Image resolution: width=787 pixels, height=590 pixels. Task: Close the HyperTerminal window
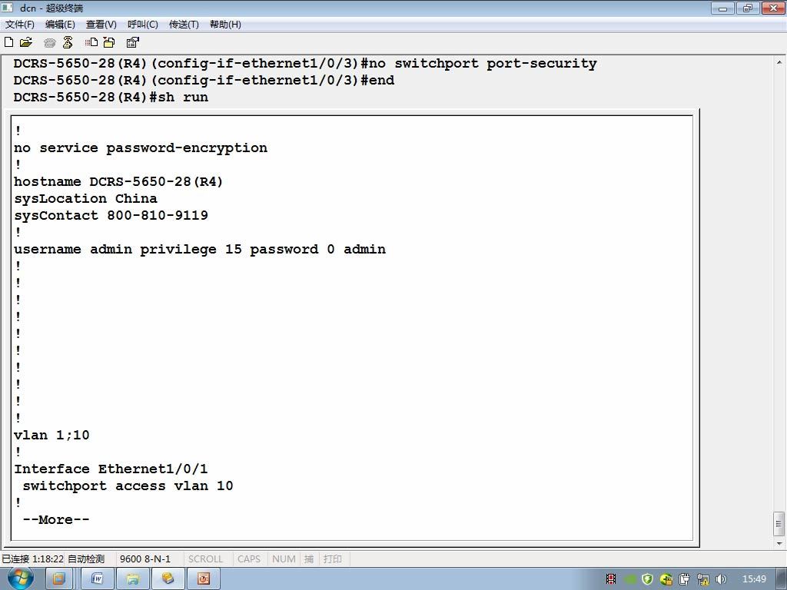tap(773, 8)
